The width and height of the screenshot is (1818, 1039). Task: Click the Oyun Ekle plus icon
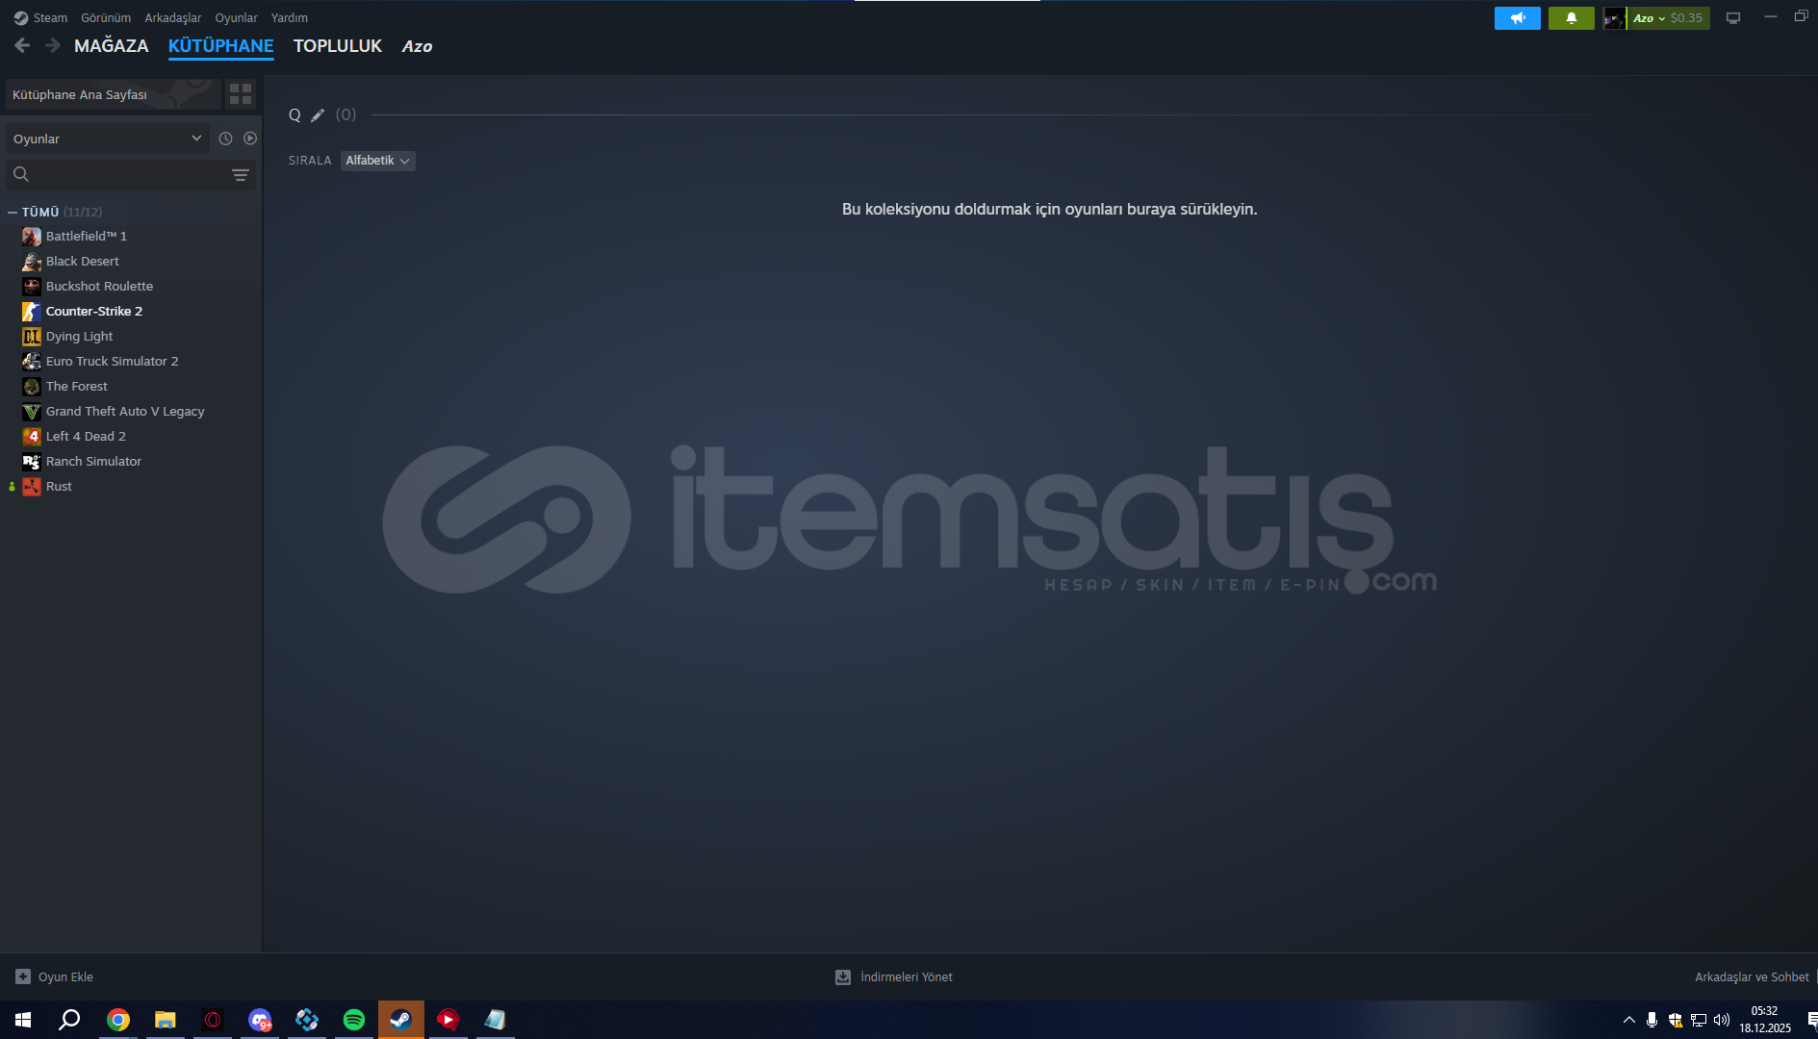[23, 976]
